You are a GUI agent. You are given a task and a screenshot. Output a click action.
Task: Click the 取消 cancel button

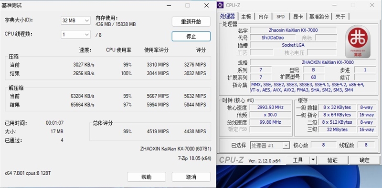(x=191, y=177)
